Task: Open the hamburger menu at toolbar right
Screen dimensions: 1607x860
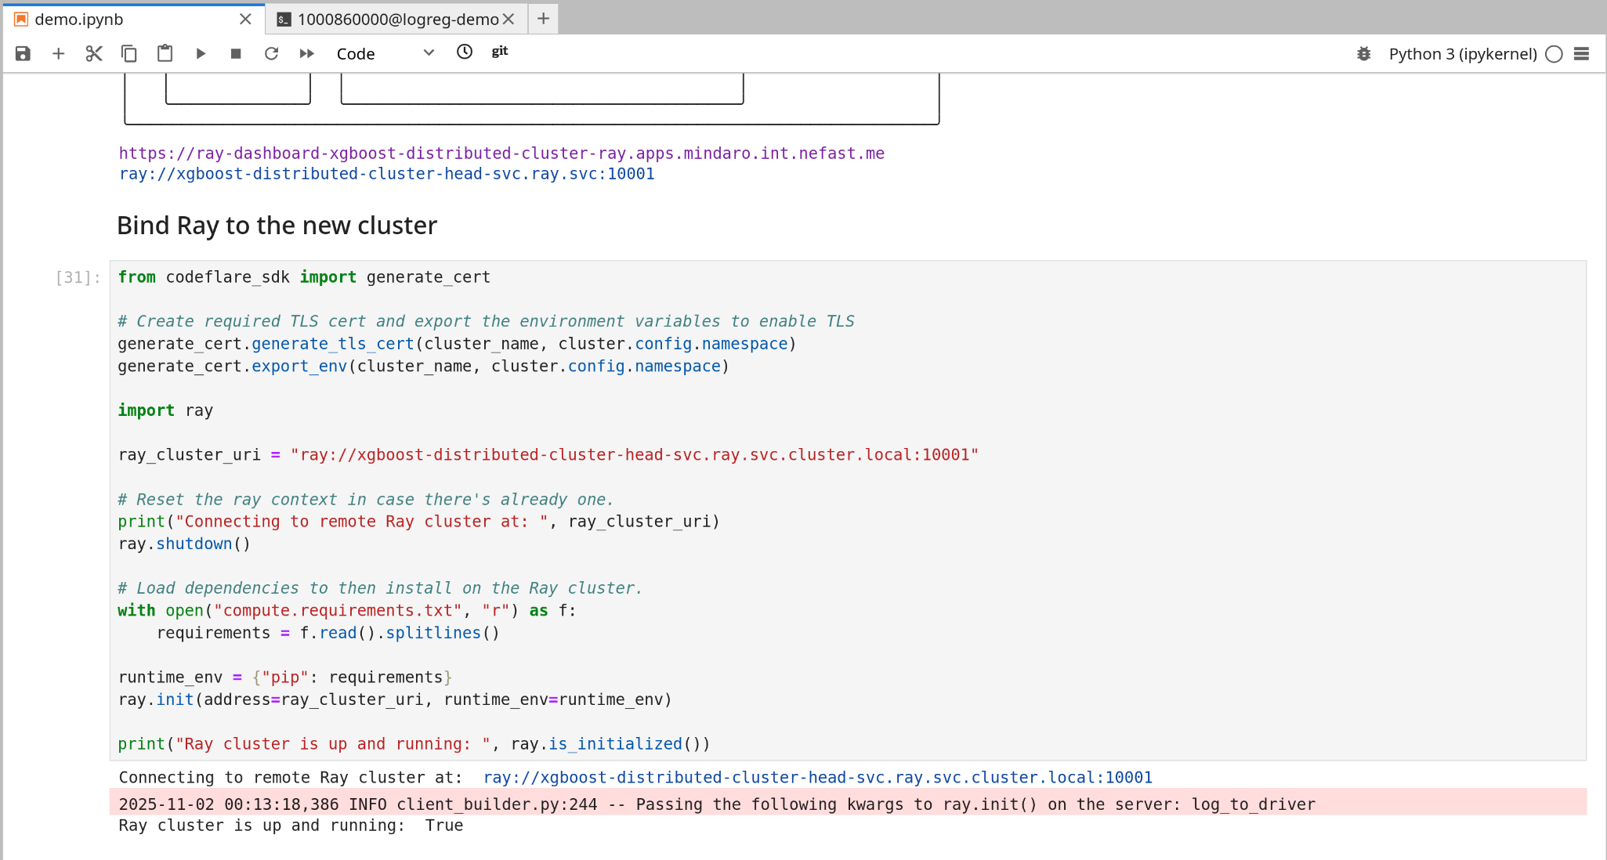Action: pyautogui.click(x=1582, y=53)
